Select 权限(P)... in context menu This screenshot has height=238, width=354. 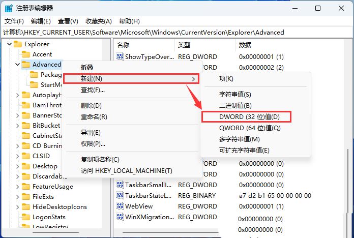93,144
